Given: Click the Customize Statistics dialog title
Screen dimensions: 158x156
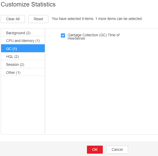Looking at the screenshot, I should click(x=28, y=4).
